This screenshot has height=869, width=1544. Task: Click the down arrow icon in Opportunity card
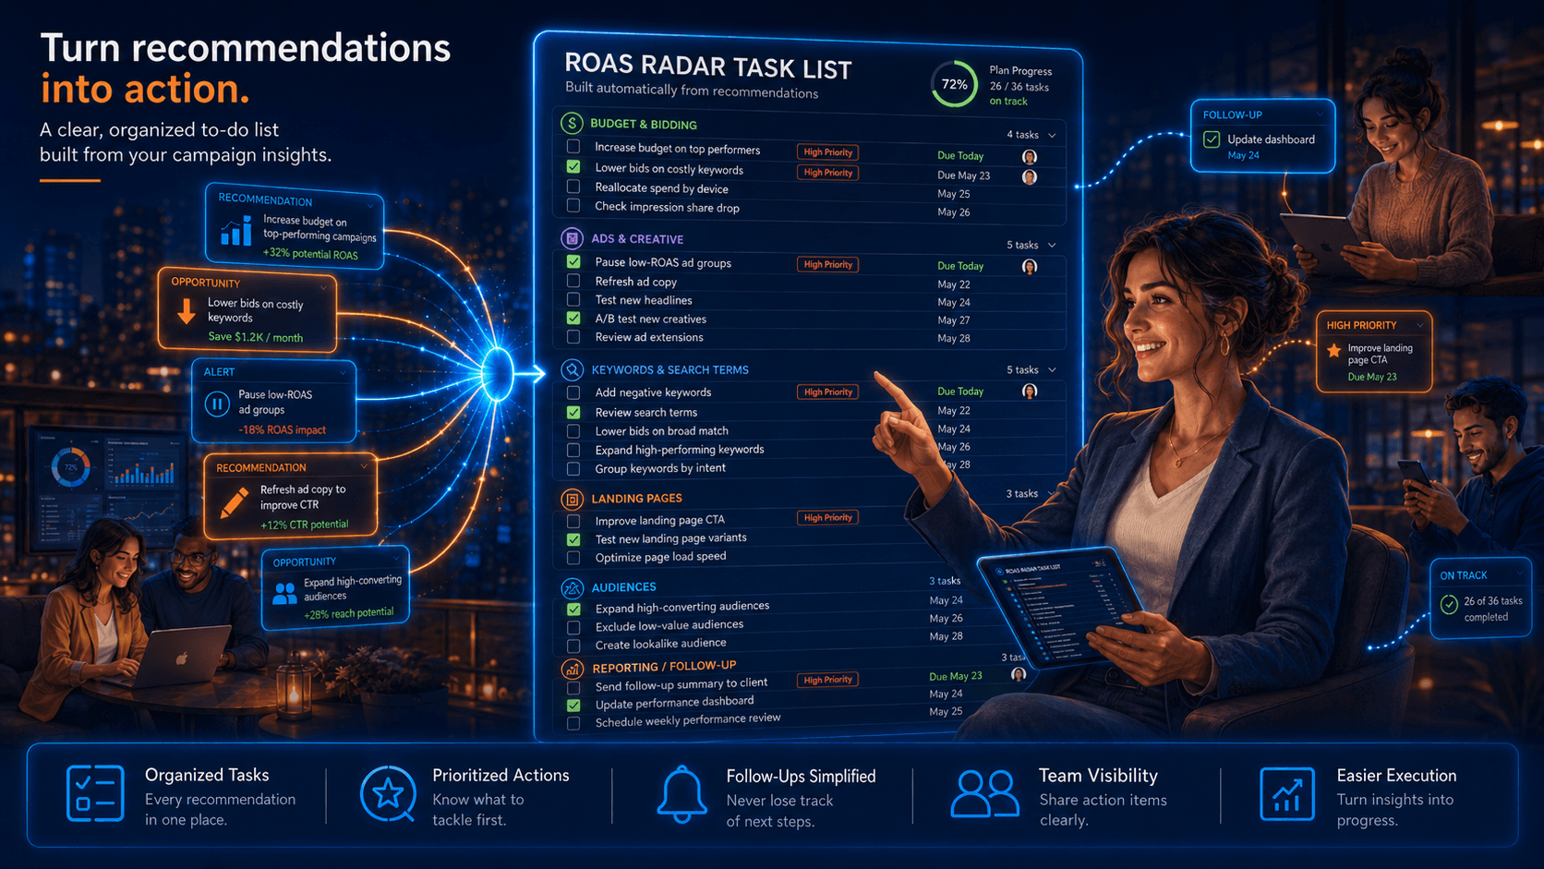tap(187, 311)
